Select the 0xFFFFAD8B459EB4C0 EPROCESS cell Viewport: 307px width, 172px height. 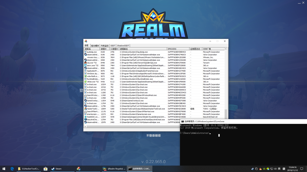coord(178,52)
